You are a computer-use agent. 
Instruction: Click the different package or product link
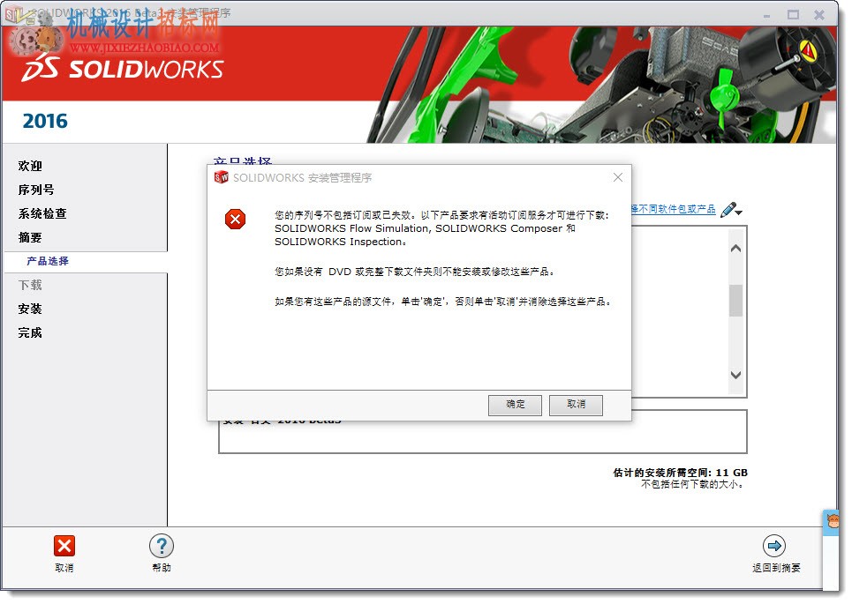point(674,210)
